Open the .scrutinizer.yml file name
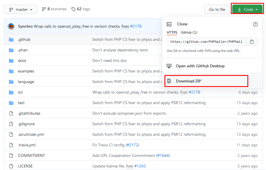This screenshot has width=266, height=170. [x=31, y=134]
